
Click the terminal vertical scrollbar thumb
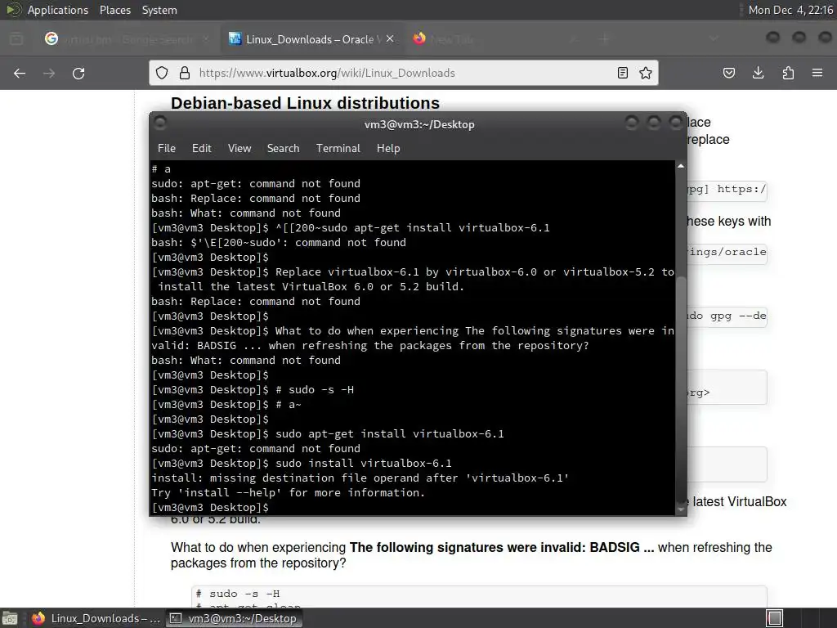click(681, 388)
